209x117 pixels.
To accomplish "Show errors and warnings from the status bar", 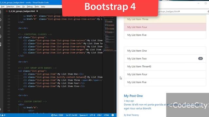I will point(3,115).
